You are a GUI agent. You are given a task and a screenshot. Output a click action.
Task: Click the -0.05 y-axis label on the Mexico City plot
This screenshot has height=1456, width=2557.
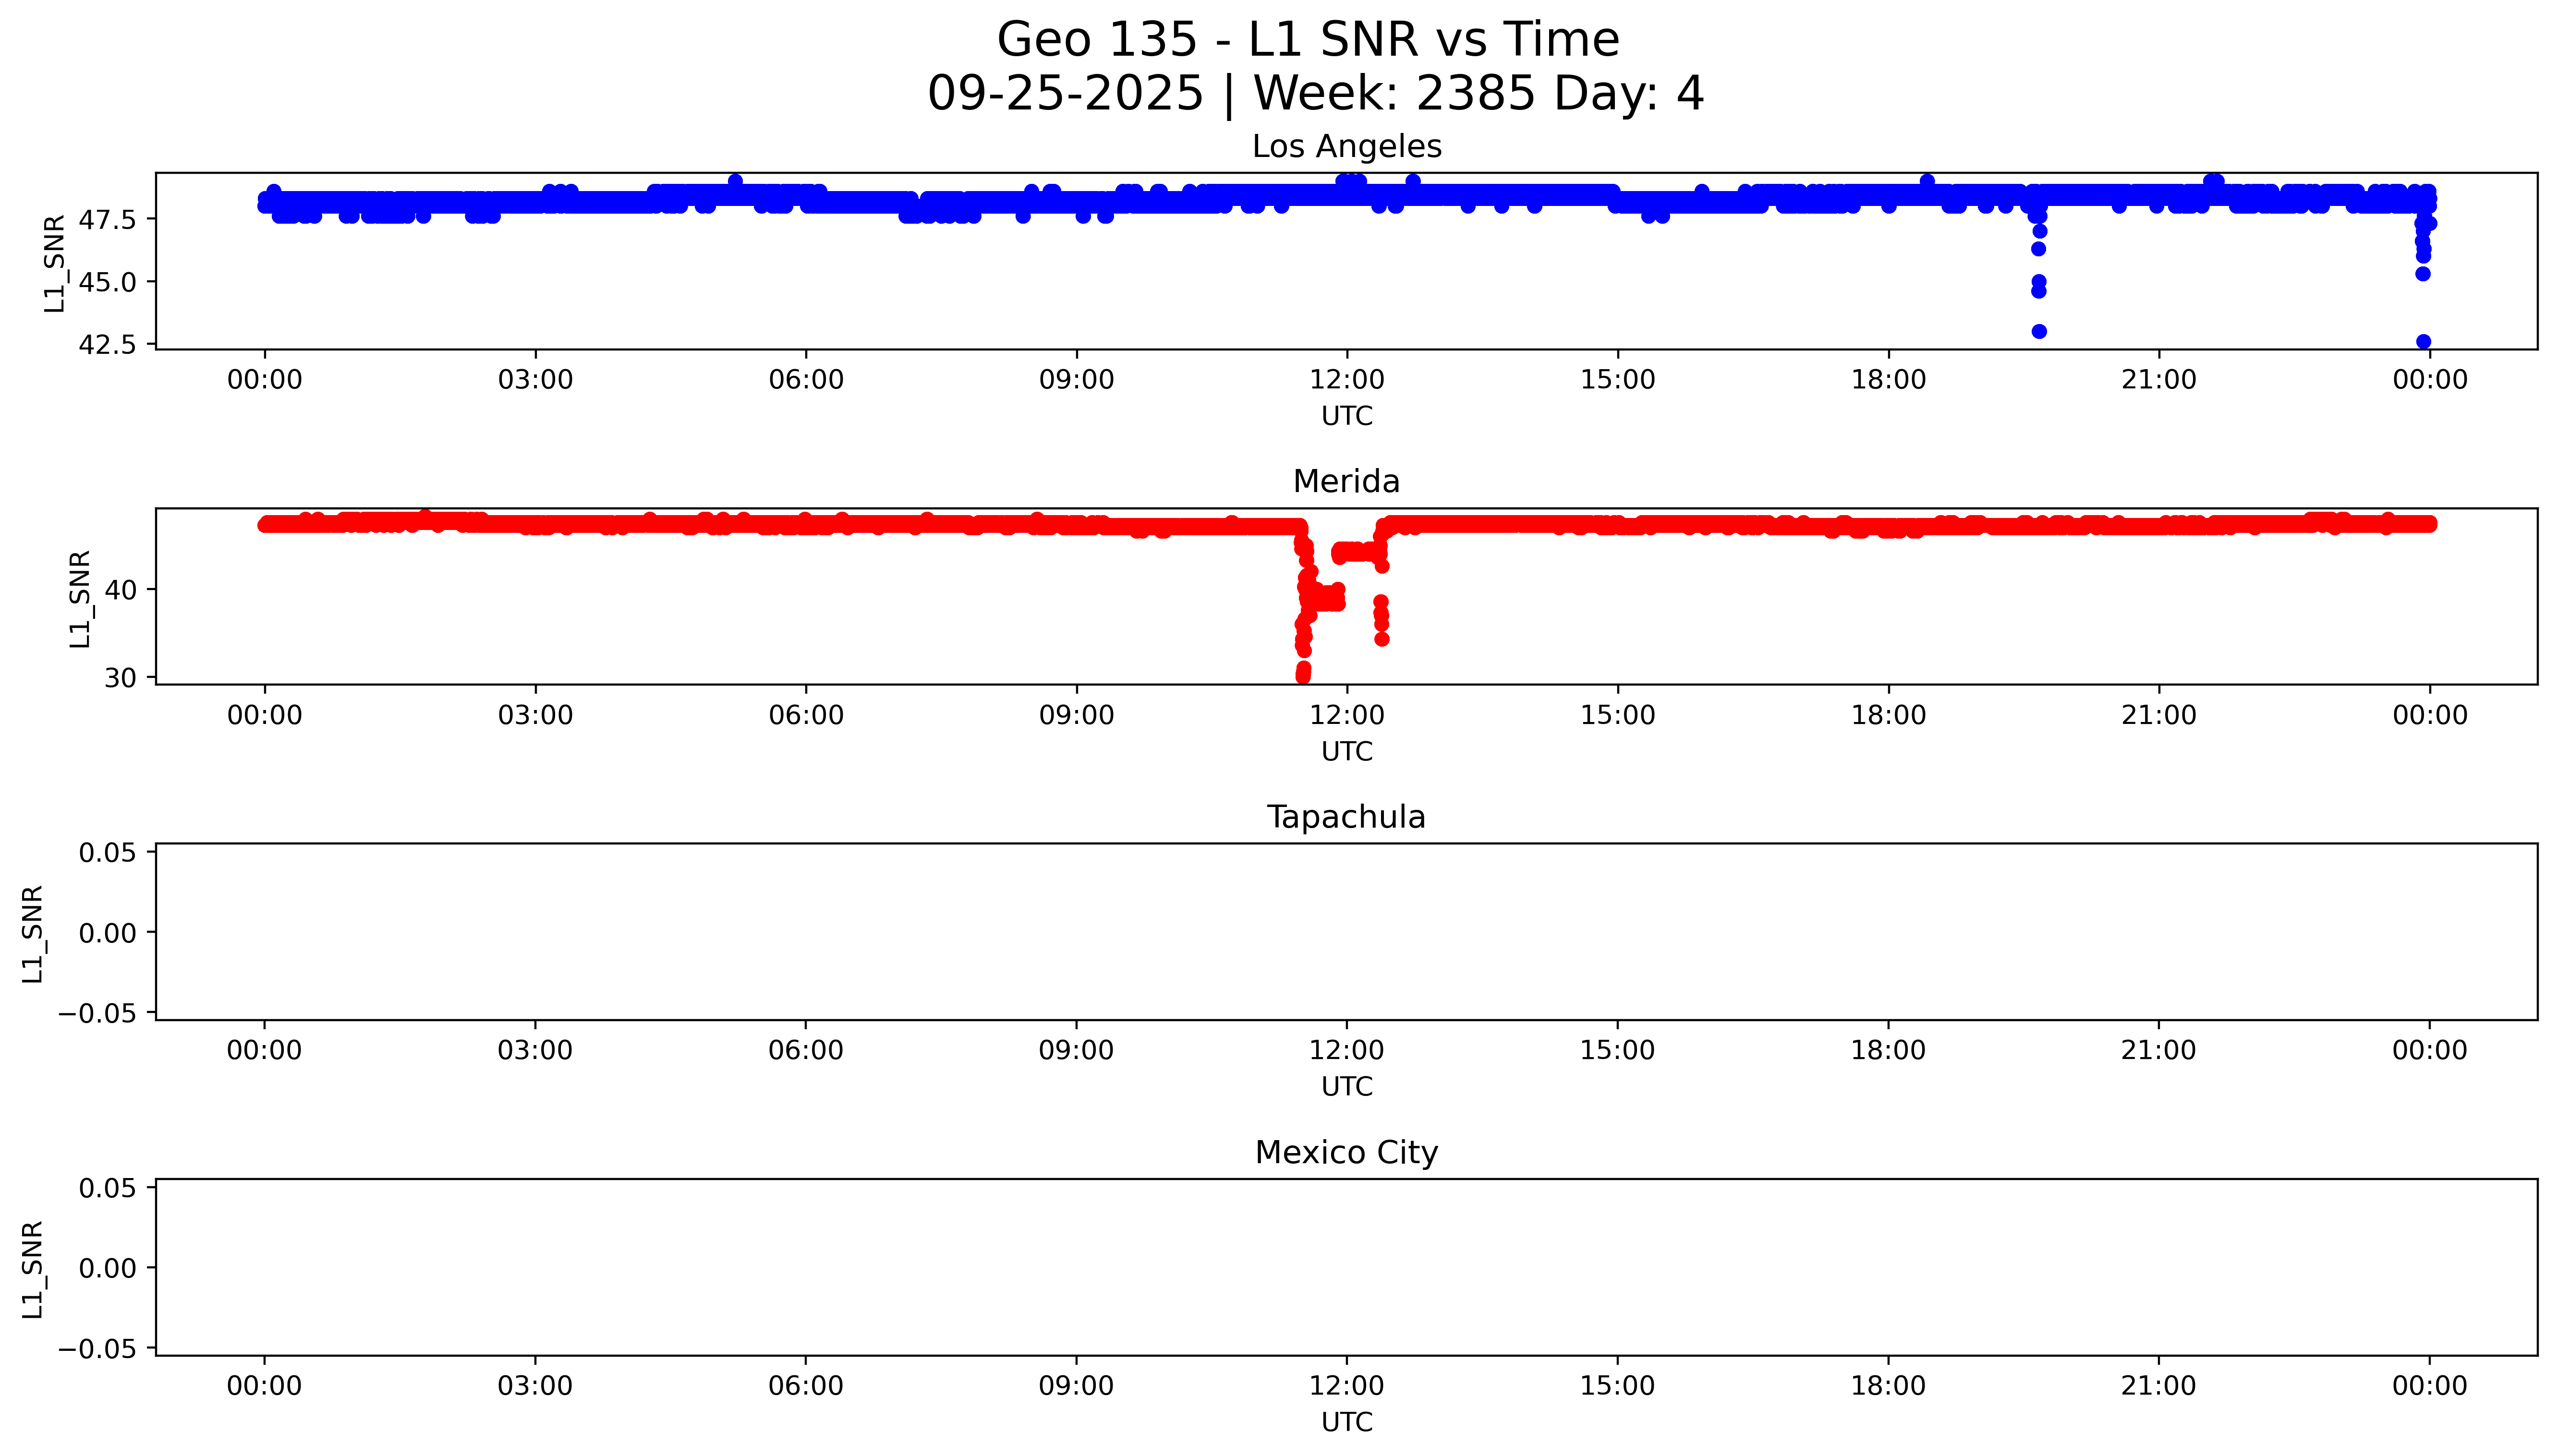[x=97, y=1349]
